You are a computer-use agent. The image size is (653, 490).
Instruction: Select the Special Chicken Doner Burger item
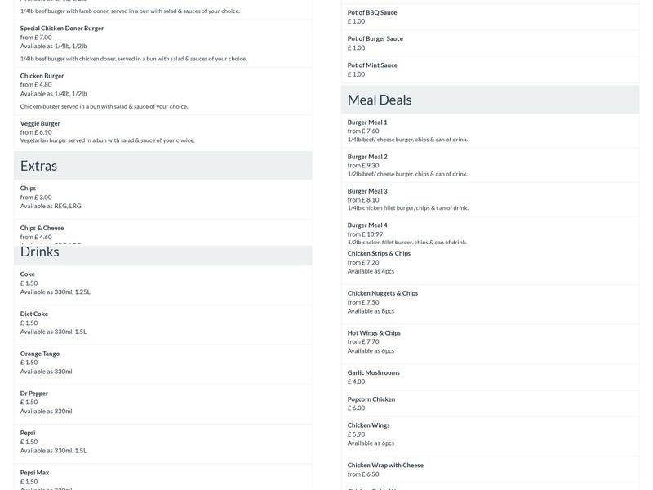click(x=62, y=29)
